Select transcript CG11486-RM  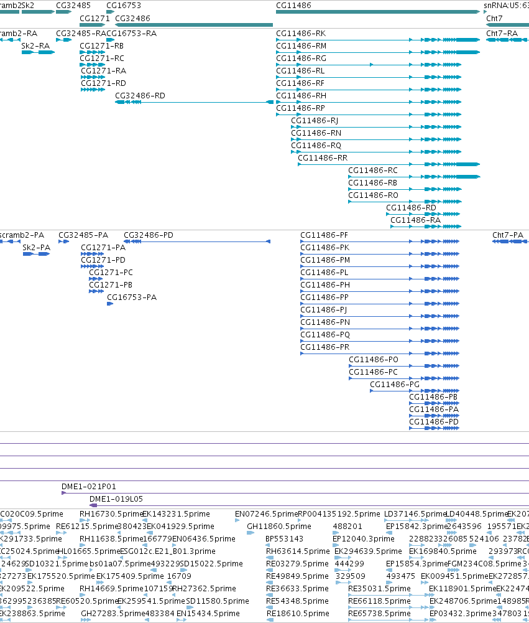(301, 46)
